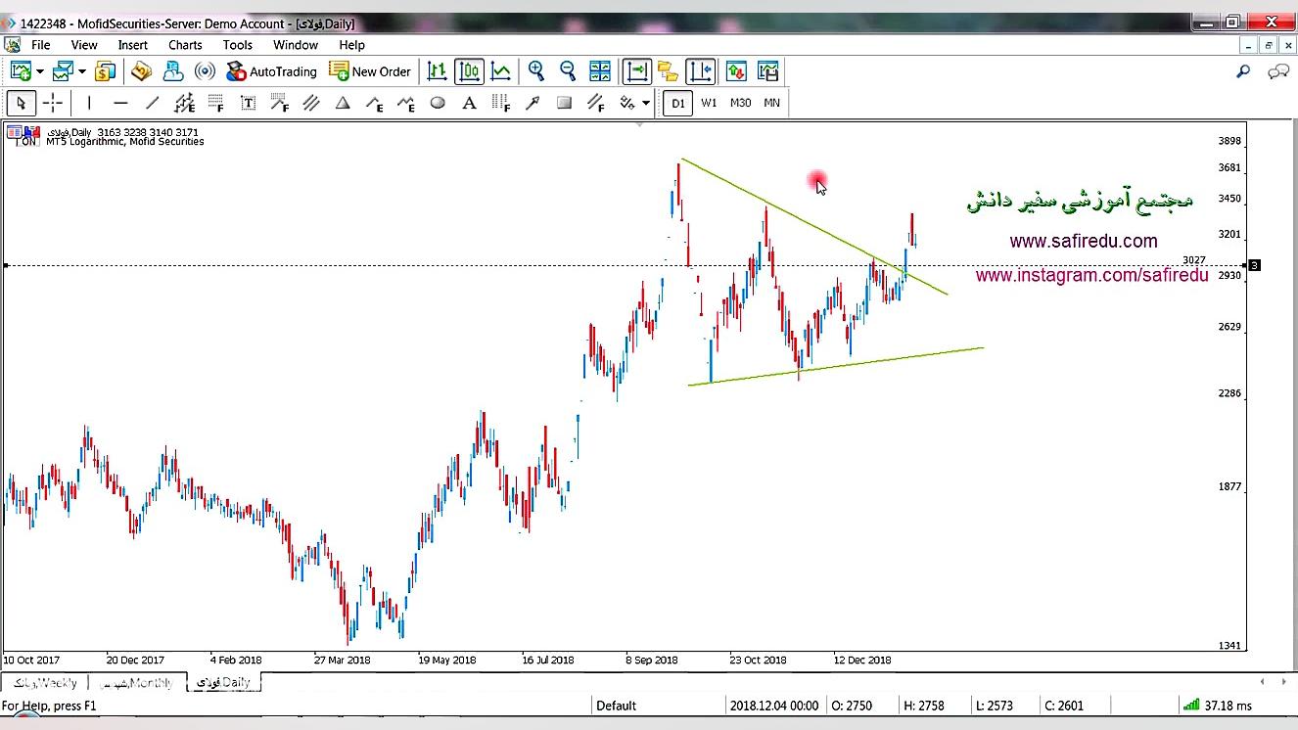Viewport: 1298px width, 730px height.
Task: Switch chart to bar chart mode
Action: pos(438,71)
